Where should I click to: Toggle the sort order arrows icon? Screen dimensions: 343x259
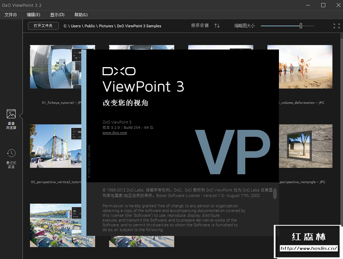pos(217,26)
